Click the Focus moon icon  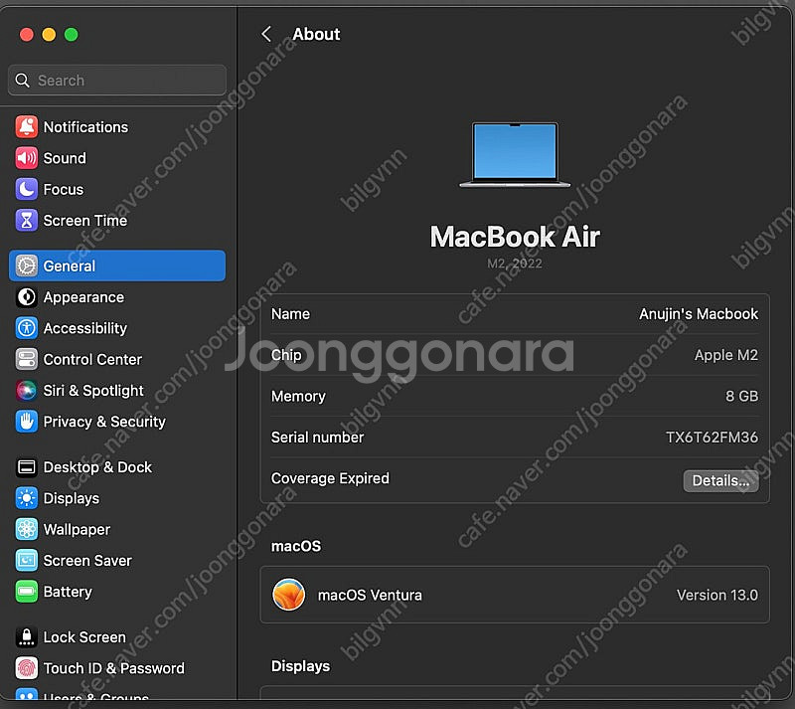click(27, 189)
